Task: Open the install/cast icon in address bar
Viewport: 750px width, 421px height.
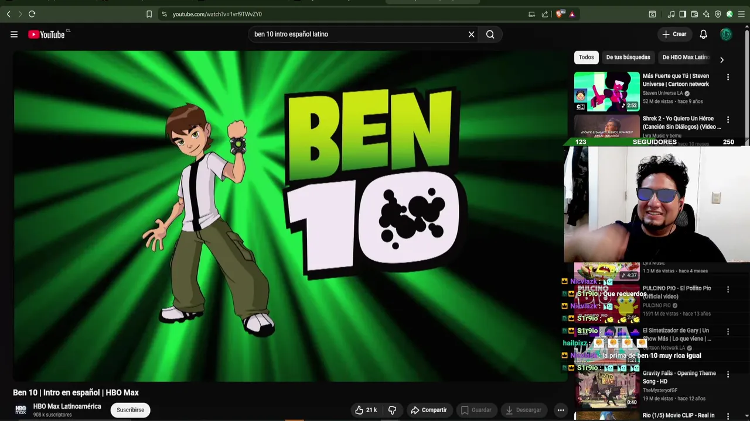Action: coord(531,14)
